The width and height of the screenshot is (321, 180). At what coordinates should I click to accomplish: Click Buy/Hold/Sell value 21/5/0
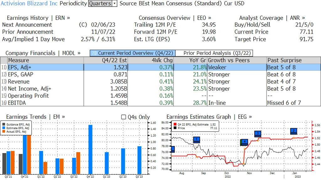304,24
